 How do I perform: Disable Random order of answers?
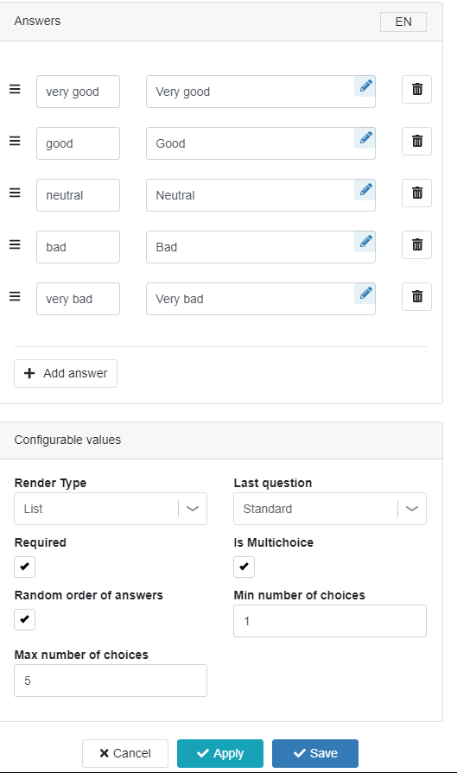click(x=25, y=619)
